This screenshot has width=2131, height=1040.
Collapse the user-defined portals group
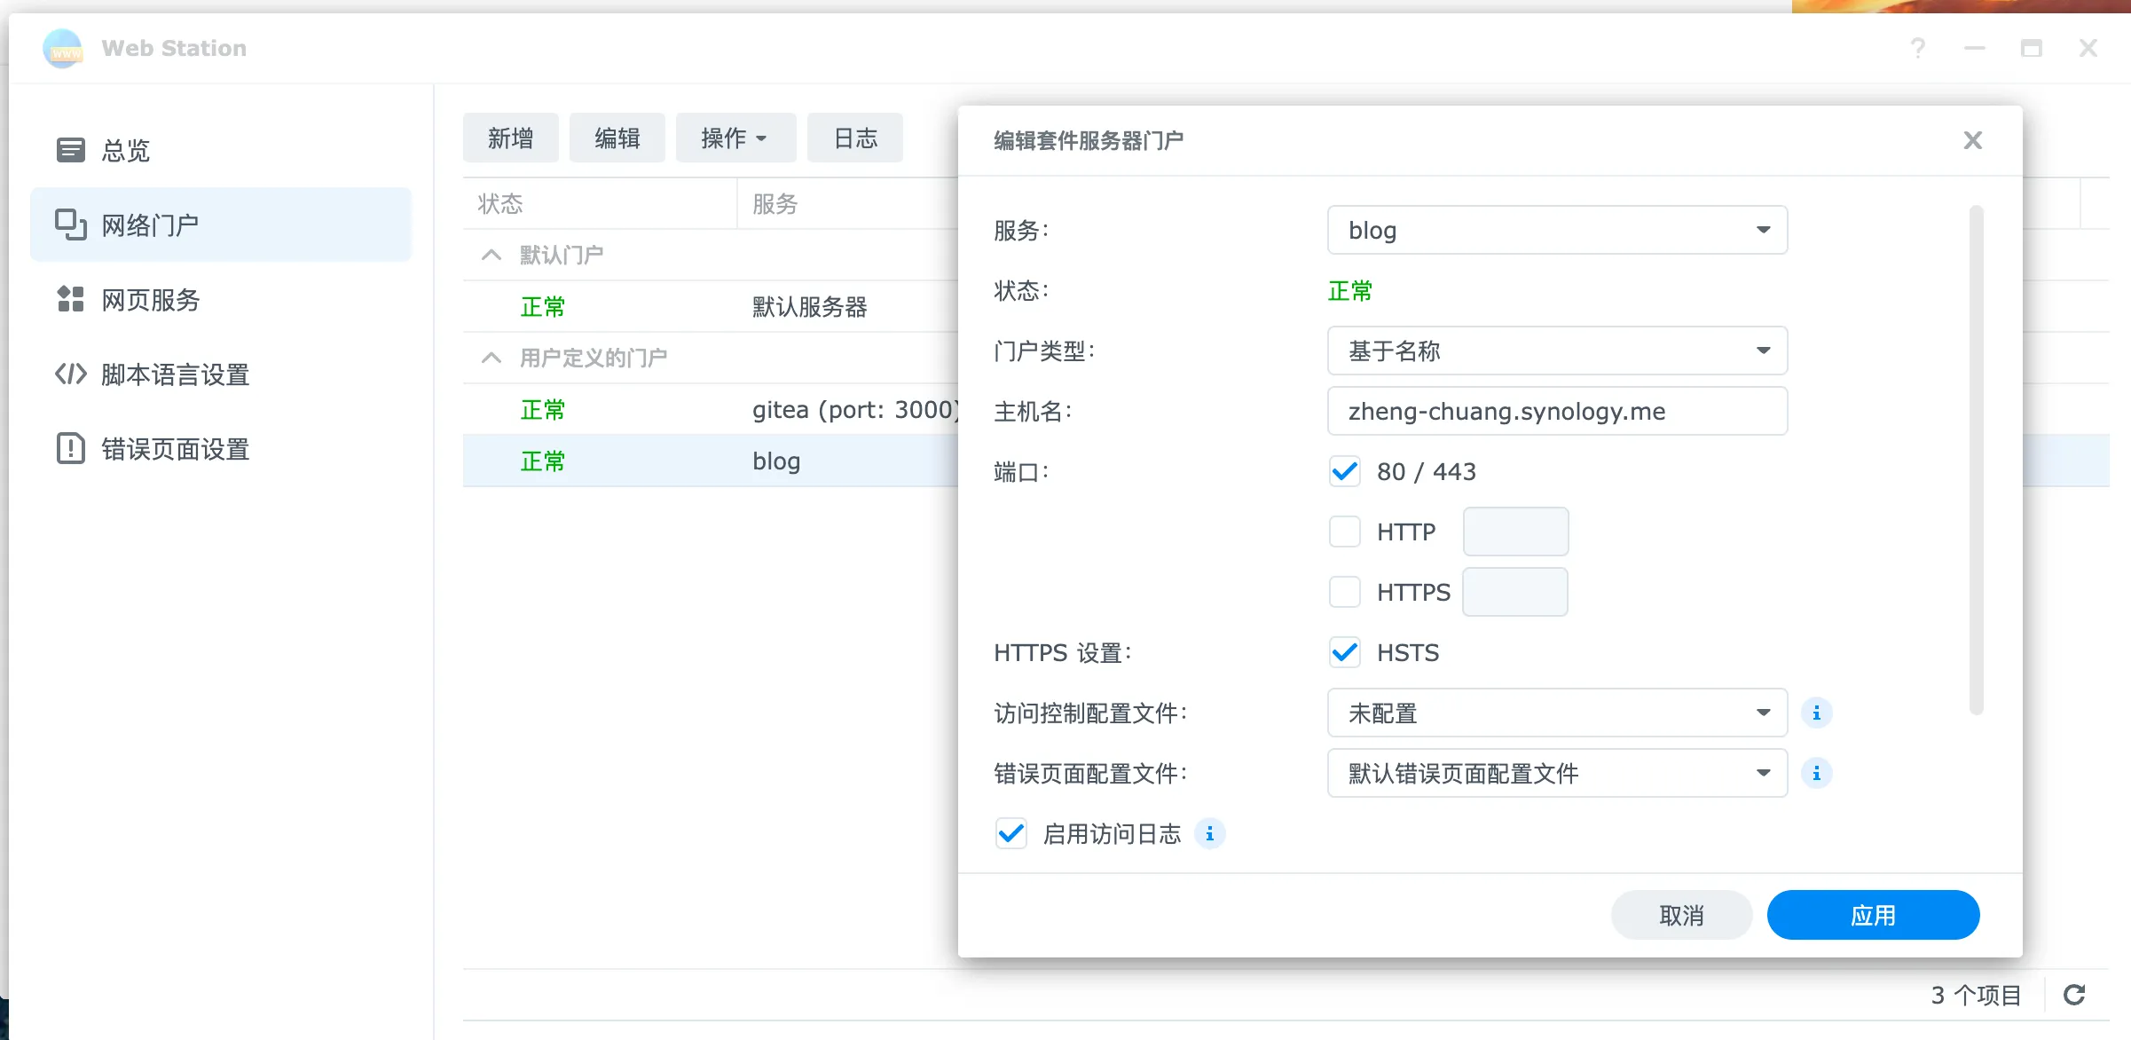pyautogui.click(x=491, y=358)
